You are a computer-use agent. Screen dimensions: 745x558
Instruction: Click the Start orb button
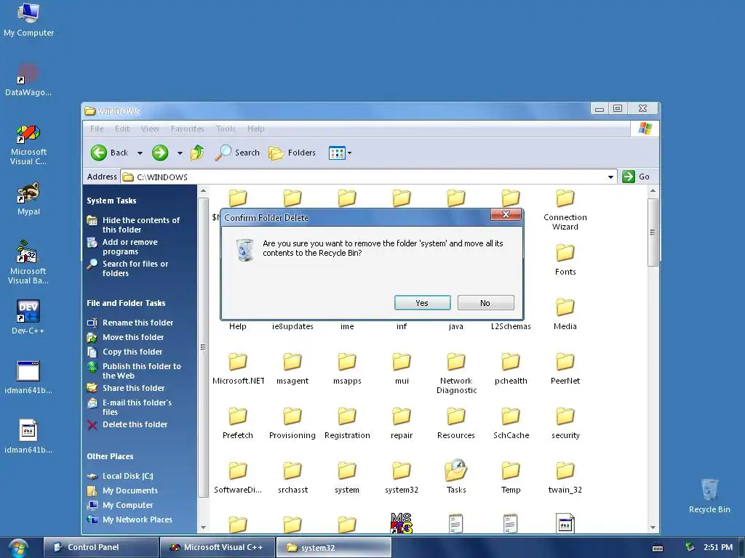17,548
